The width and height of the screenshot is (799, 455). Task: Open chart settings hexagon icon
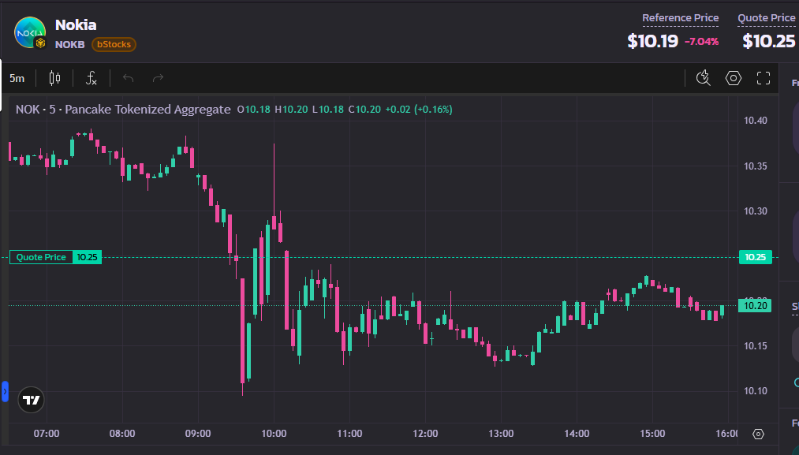(734, 78)
